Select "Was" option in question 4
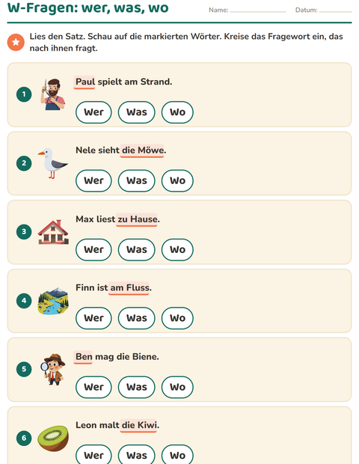 pyautogui.click(x=137, y=318)
